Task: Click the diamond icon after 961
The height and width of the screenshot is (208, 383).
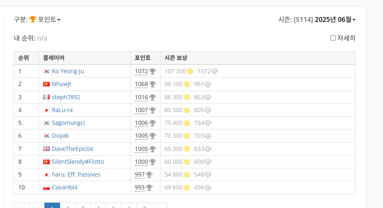Action: pos(208,84)
